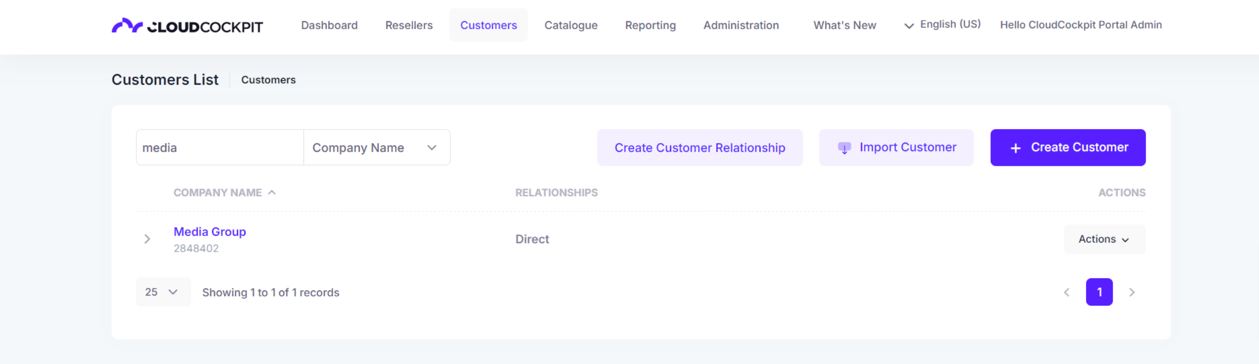Open the Administration menu
Screen dimensions: 1259x364
click(x=741, y=25)
